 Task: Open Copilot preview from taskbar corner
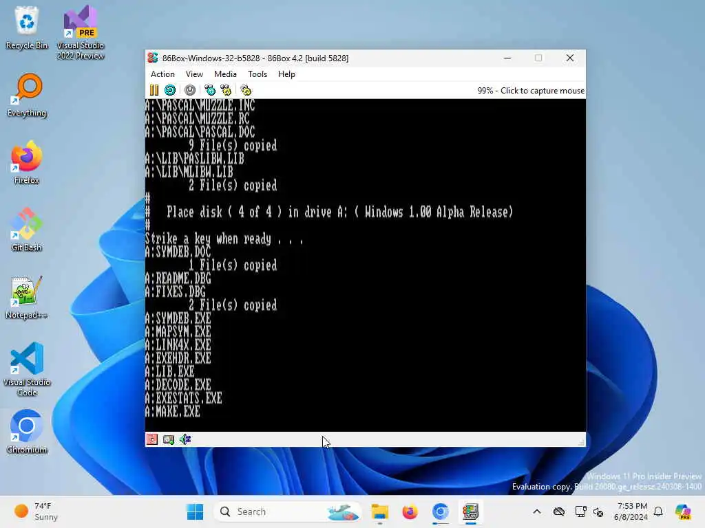683,511
